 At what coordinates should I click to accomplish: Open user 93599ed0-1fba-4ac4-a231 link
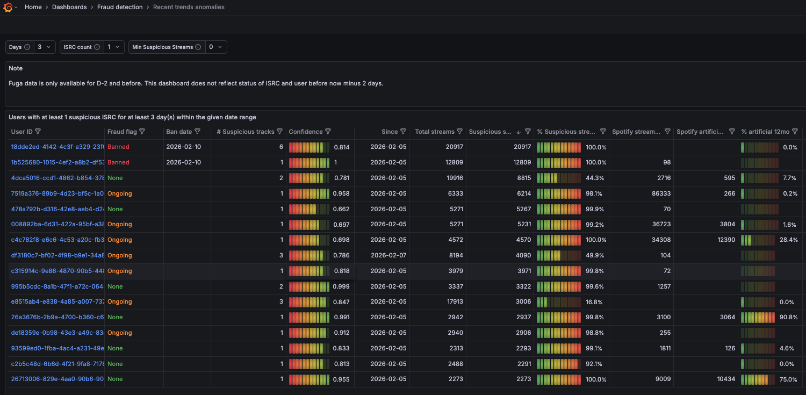(58, 348)
